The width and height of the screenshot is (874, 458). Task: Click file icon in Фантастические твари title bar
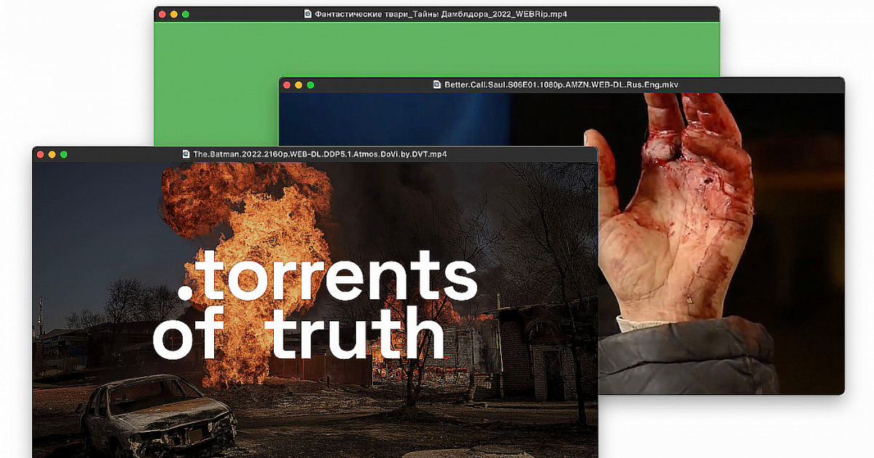coord(307,14)
